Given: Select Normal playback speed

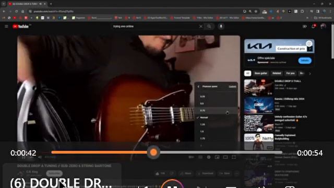Looking at the screenshot, I should click(216, 118).
